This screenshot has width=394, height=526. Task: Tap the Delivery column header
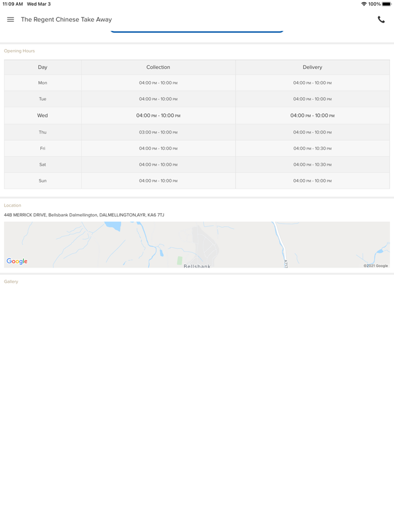(312, 67)
